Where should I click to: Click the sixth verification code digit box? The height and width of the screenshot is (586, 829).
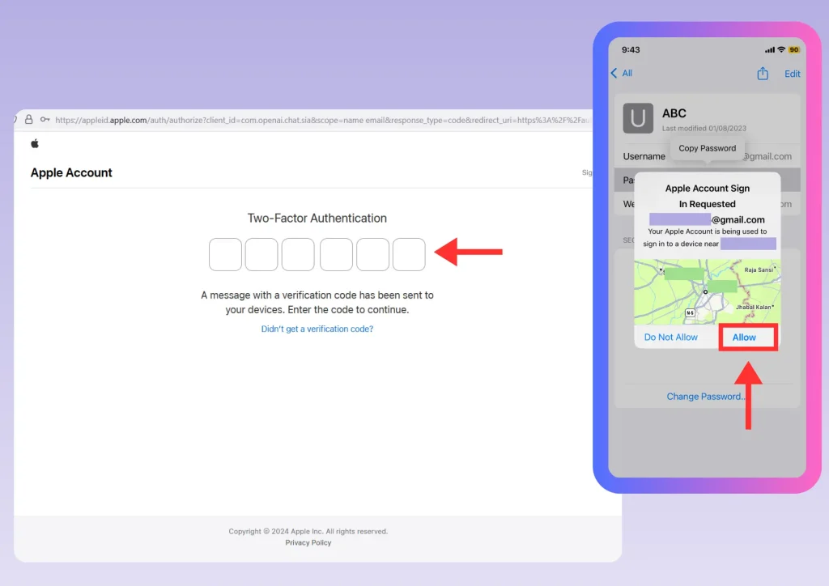(409, 254)
